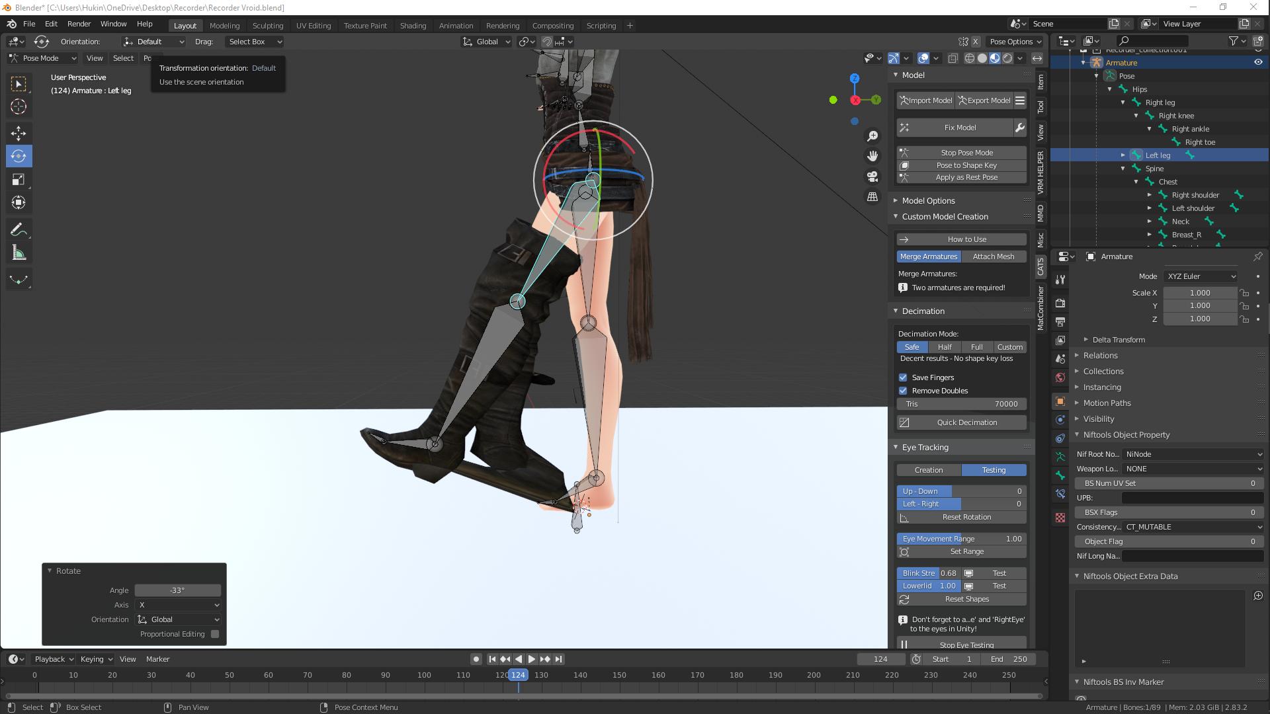
Task: Click the zoom magnifier viewport icon
Action: click(x=872, y=136)
